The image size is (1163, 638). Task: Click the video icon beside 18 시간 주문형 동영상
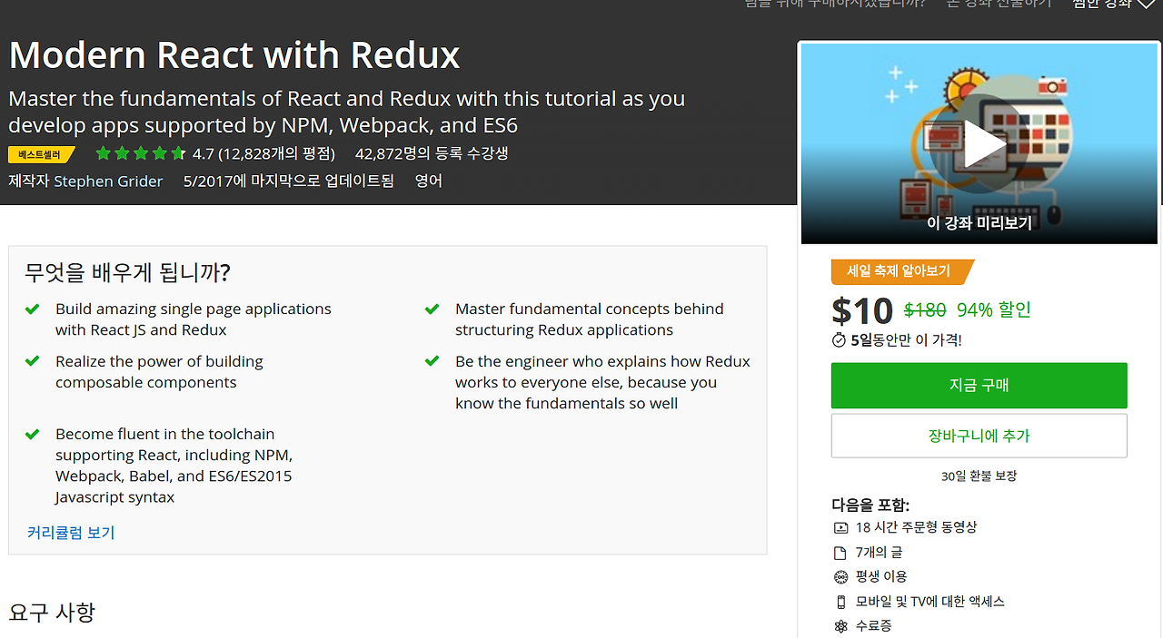(840, 527)
